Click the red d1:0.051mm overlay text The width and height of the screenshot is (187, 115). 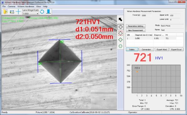click(x=94, y=29)
